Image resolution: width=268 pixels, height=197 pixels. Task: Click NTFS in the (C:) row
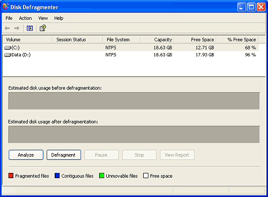(111, 48)
